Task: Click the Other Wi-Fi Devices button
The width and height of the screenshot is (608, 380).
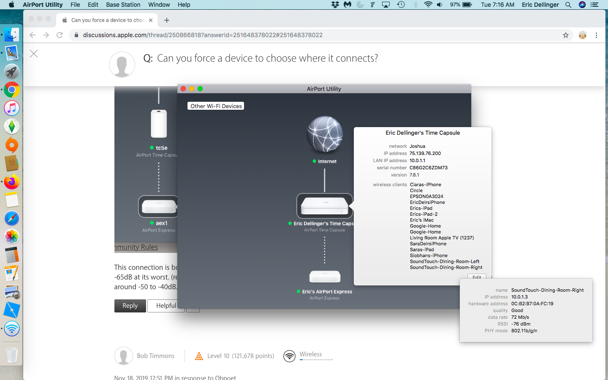Action: [x=216, y=106]
